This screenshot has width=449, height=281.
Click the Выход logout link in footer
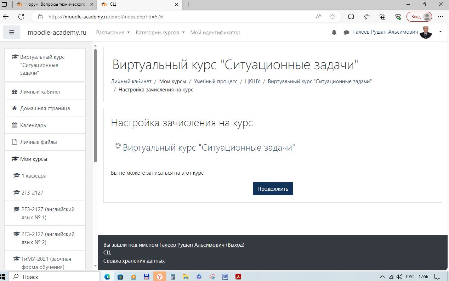pos(235,245)
